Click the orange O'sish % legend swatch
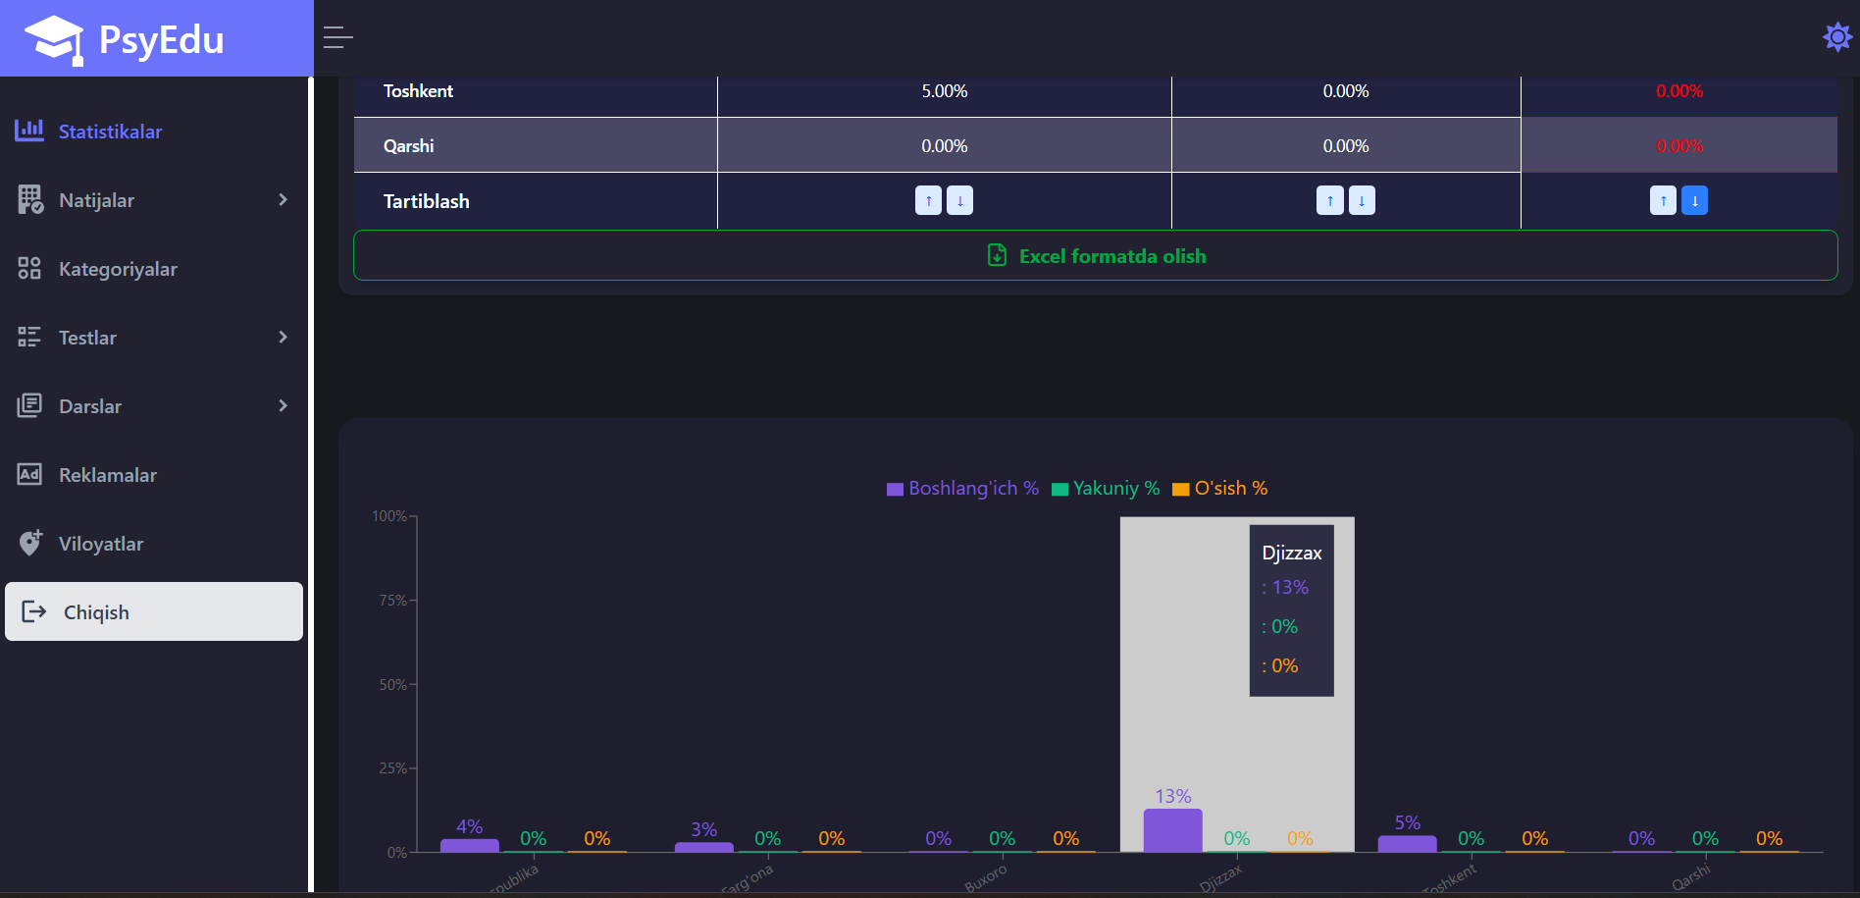The image size is (1860, 898). (x=1181, y=490)
